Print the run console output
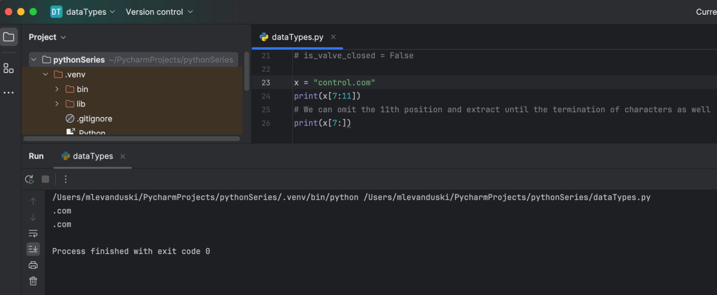 pyautogui.click(x=33, y=265)
